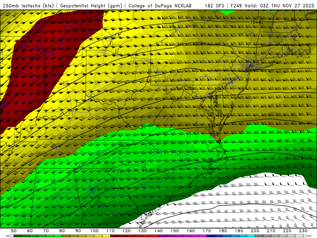Click the 190 value on the color scale
317x238 pixels.
pyautogui.click(x=239, y=231)
